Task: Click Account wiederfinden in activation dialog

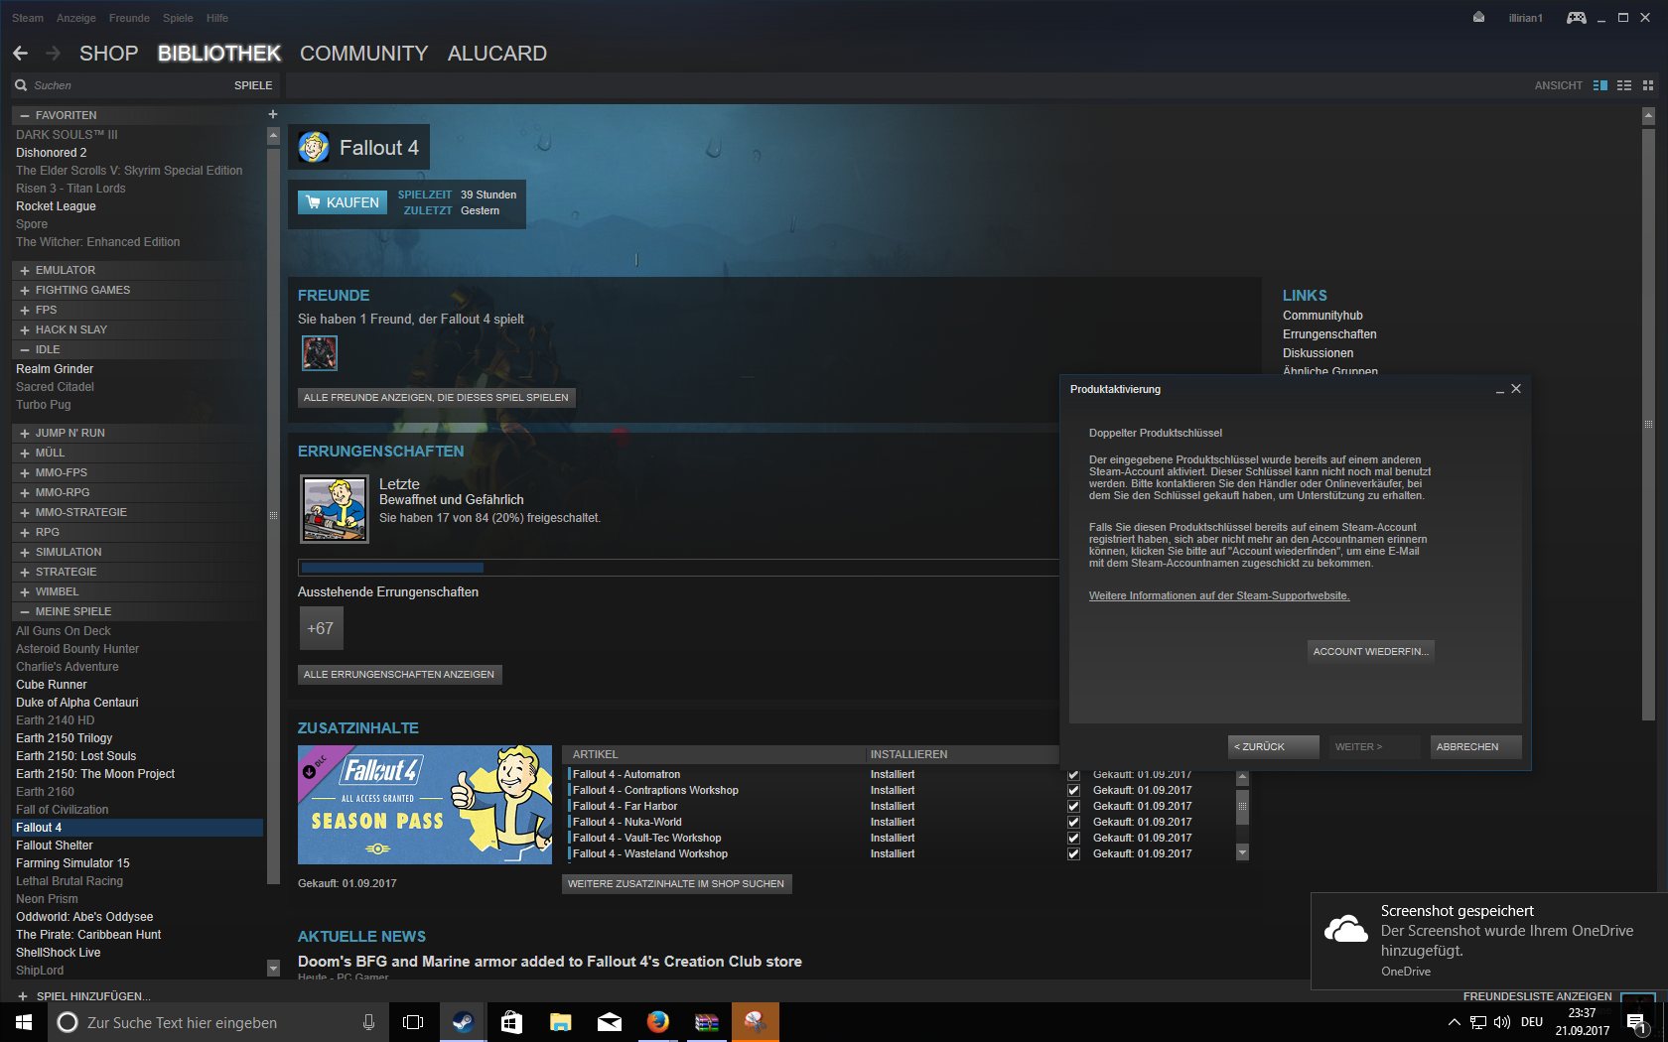Action: pos(1370,651)
